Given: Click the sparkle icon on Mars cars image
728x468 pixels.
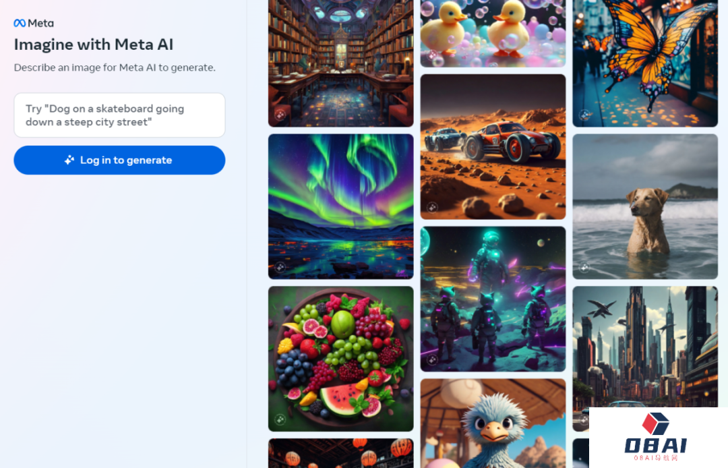Looking at the screenshot, I should 432,207.
